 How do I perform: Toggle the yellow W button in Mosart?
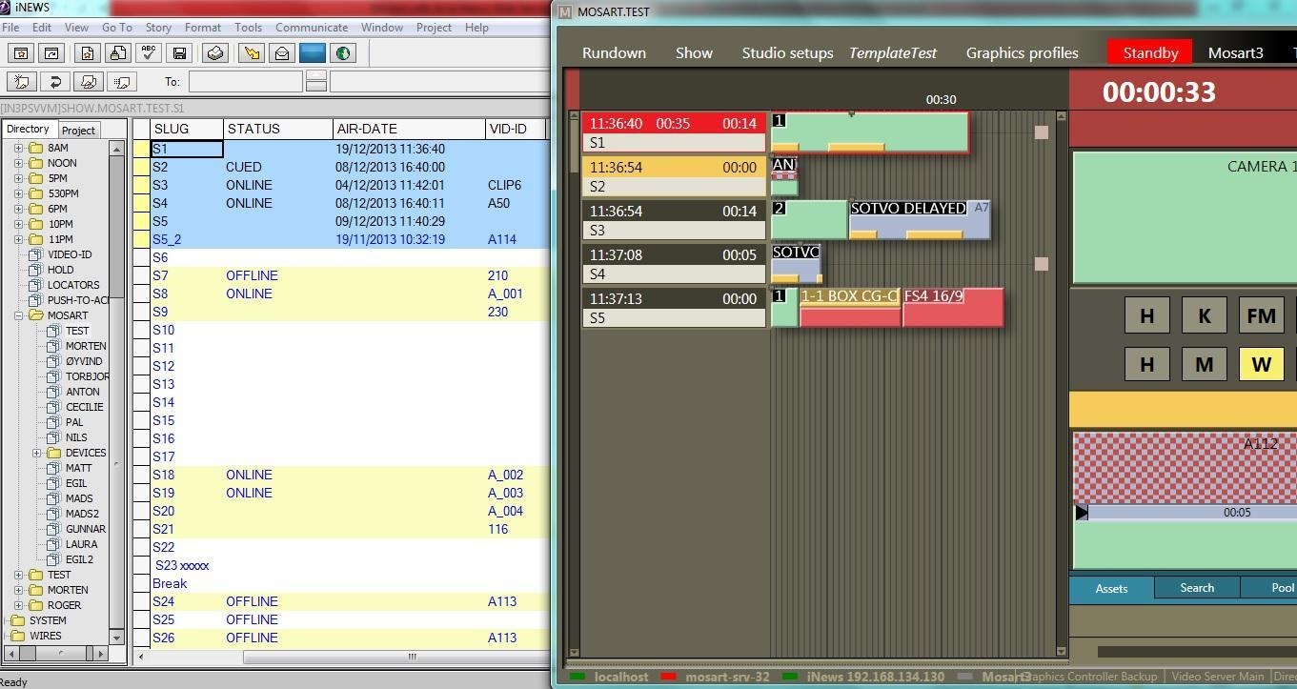[x=1261, y=364]
